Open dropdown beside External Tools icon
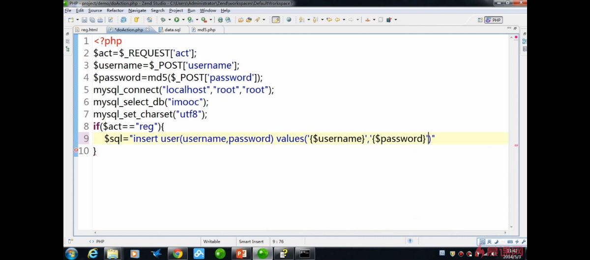This screenshot has width=590, height=260. [x=211, y=20]
